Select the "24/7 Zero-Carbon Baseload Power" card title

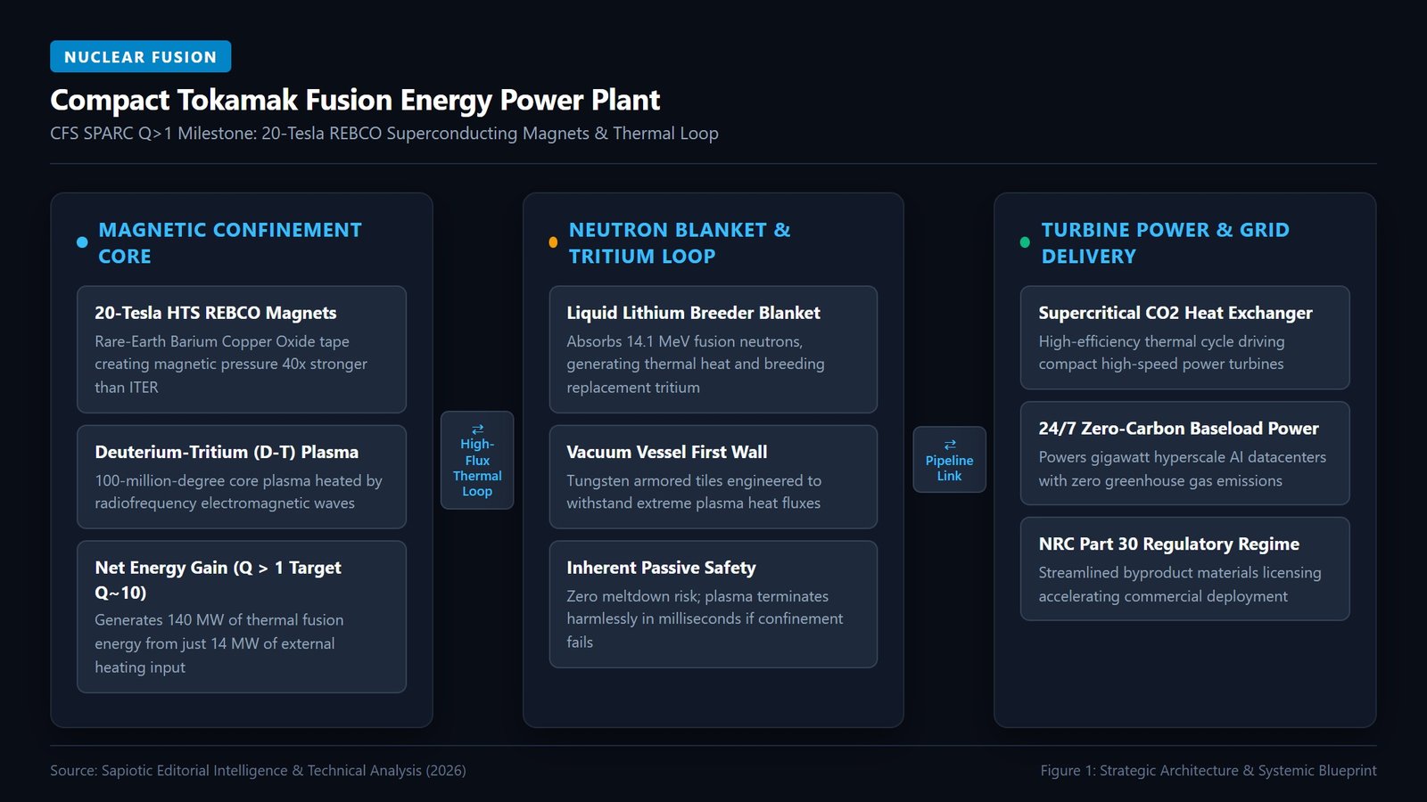1178,429
